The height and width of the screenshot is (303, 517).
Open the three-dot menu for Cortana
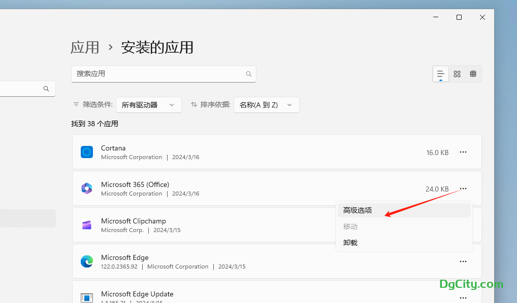463,152
